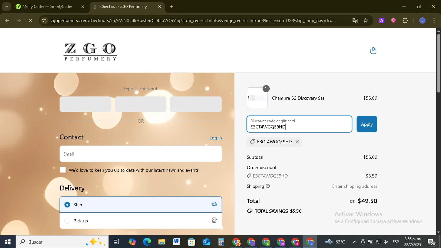Focus the Email input field

(x=141, y=154)
